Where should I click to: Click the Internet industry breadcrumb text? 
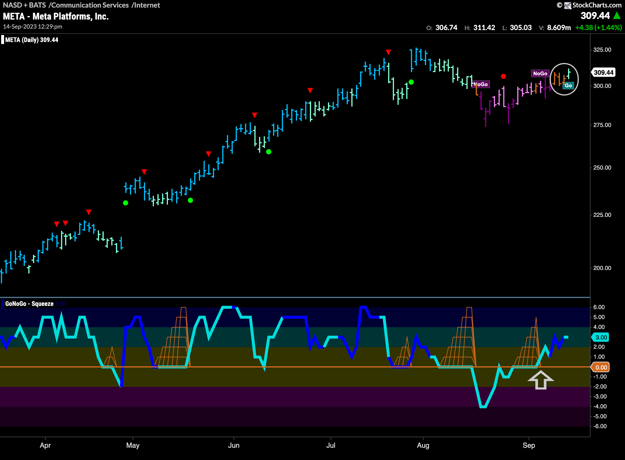tap(147, 5)
